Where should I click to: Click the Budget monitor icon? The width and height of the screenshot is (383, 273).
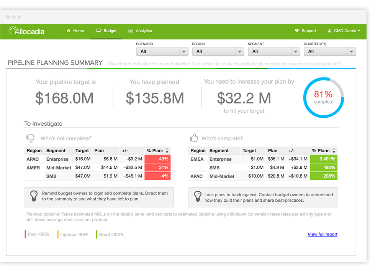coord(98,31)
